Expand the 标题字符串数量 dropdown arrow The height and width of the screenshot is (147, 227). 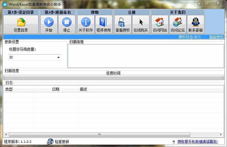click(58, 58)
